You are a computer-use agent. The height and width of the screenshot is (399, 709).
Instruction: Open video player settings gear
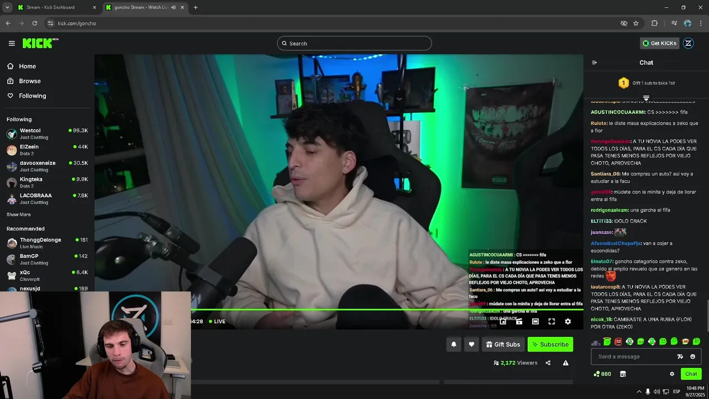point(568,321)
